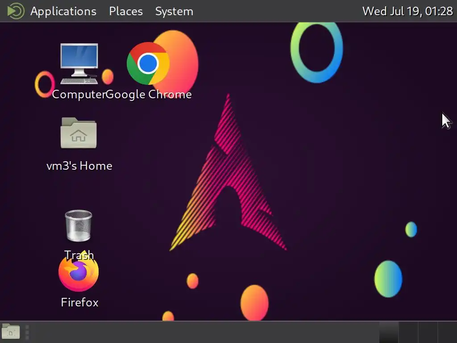Open the Applications menu
Image resolution: width=457 pixels, height=343 pixels.
[x=63, y=11]
